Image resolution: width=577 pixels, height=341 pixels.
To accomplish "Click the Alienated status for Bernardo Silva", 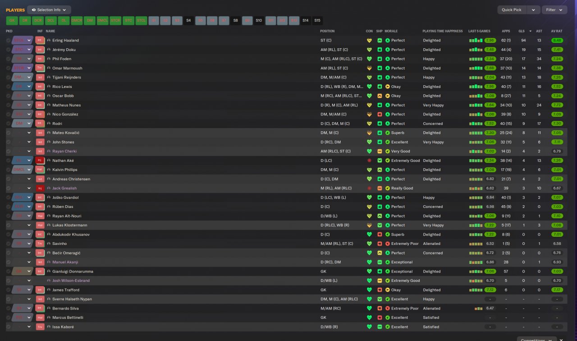I will pyautogui.click(x=432, y=309).
